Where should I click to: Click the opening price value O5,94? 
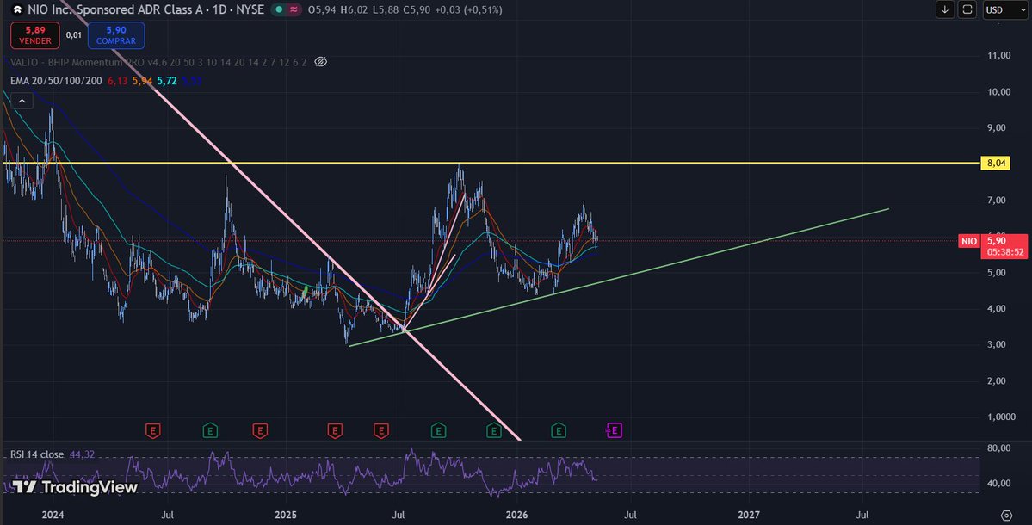tap(323, 9)
